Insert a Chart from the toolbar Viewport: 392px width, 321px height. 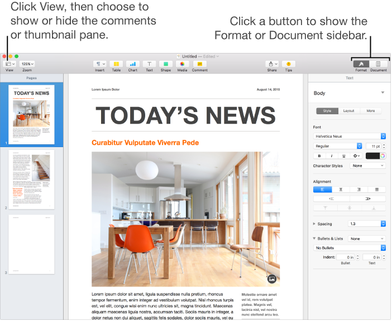(x=133, y=64)
